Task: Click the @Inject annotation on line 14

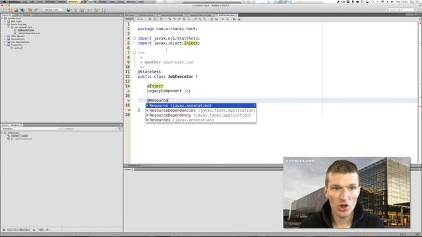Action: click(x=155, y=86)
